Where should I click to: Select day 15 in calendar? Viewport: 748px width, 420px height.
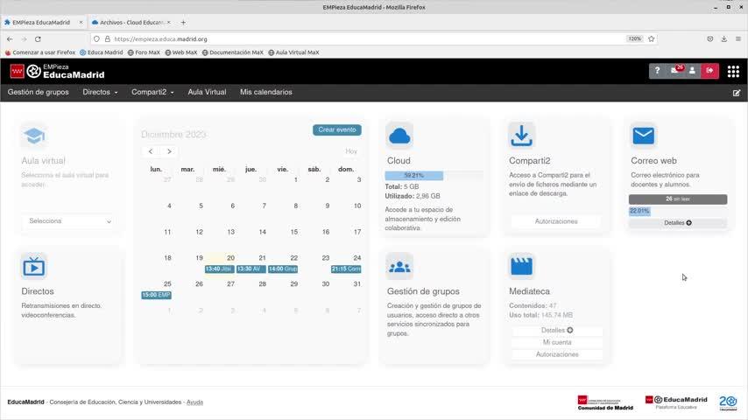click(294, 232)
